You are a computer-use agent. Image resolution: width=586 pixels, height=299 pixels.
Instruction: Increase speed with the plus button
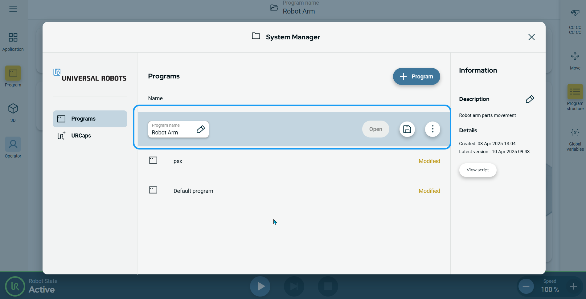pyautogui.click(x=573, y=286)
